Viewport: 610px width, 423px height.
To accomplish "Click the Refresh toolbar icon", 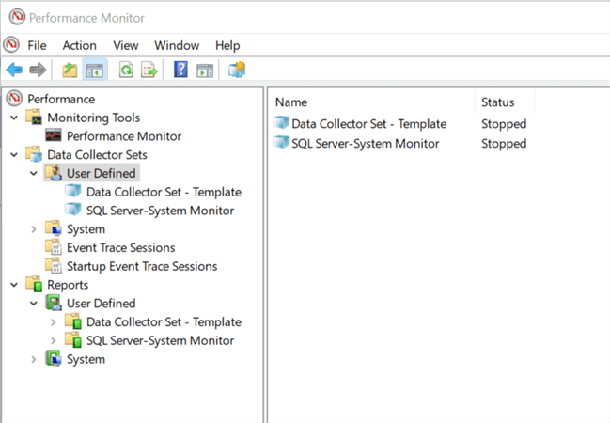I will click(x=125, y=70).
